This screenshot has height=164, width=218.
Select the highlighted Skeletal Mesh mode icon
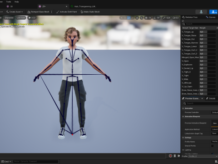point(213,12)
